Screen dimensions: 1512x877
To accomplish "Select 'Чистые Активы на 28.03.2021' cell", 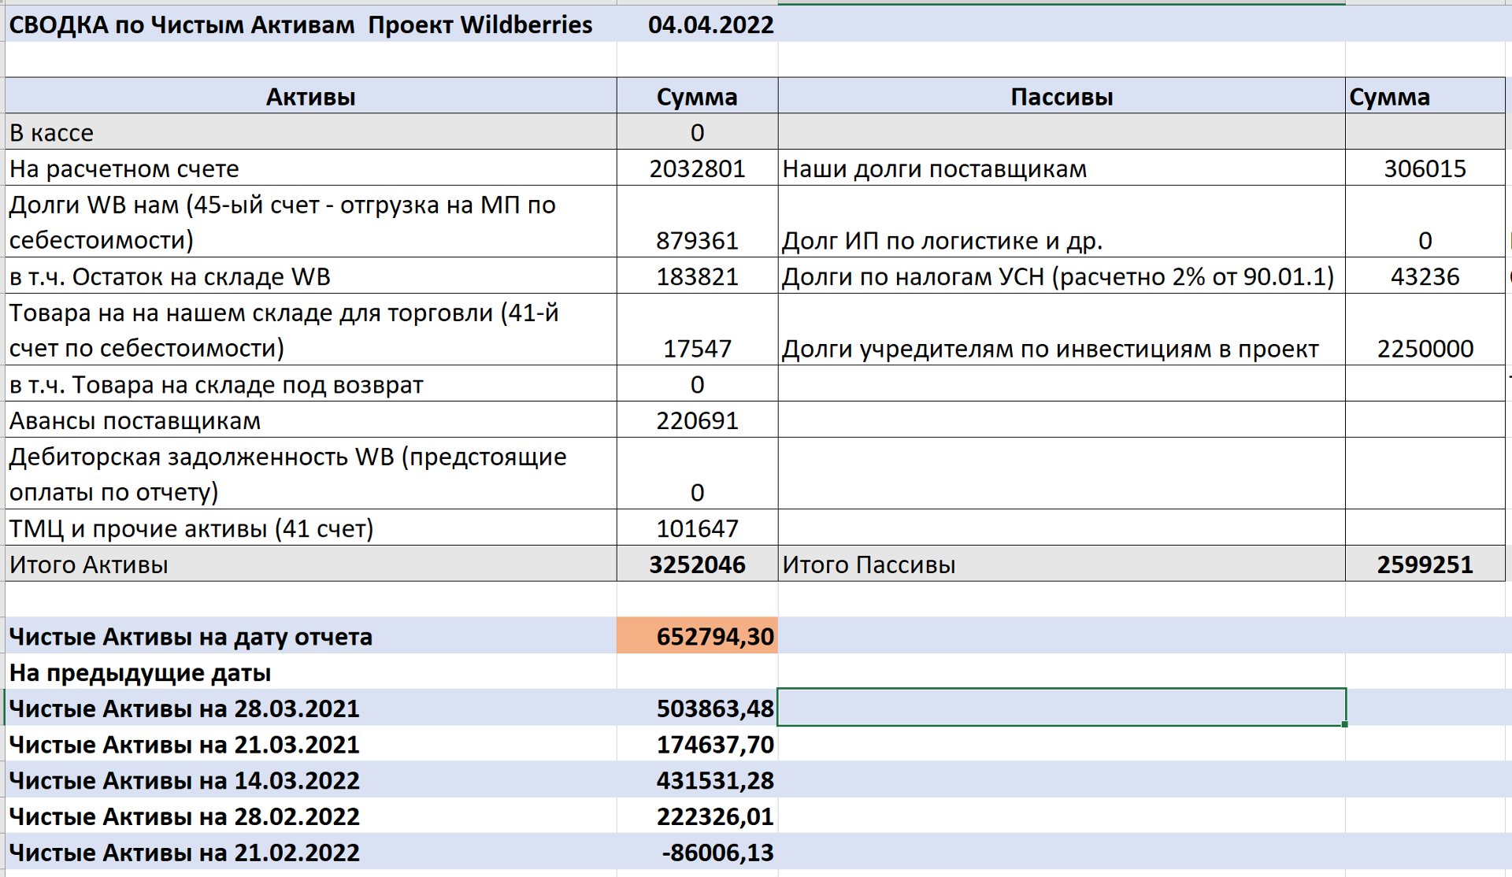I will (311, 708).
